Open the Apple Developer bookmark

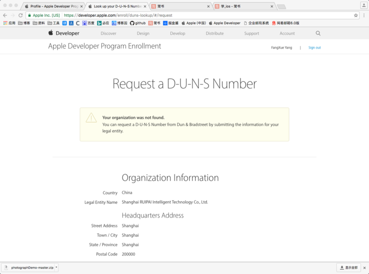tap(225, 23)
